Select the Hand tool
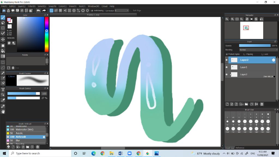279x157 pixels. tap(3, 111)
